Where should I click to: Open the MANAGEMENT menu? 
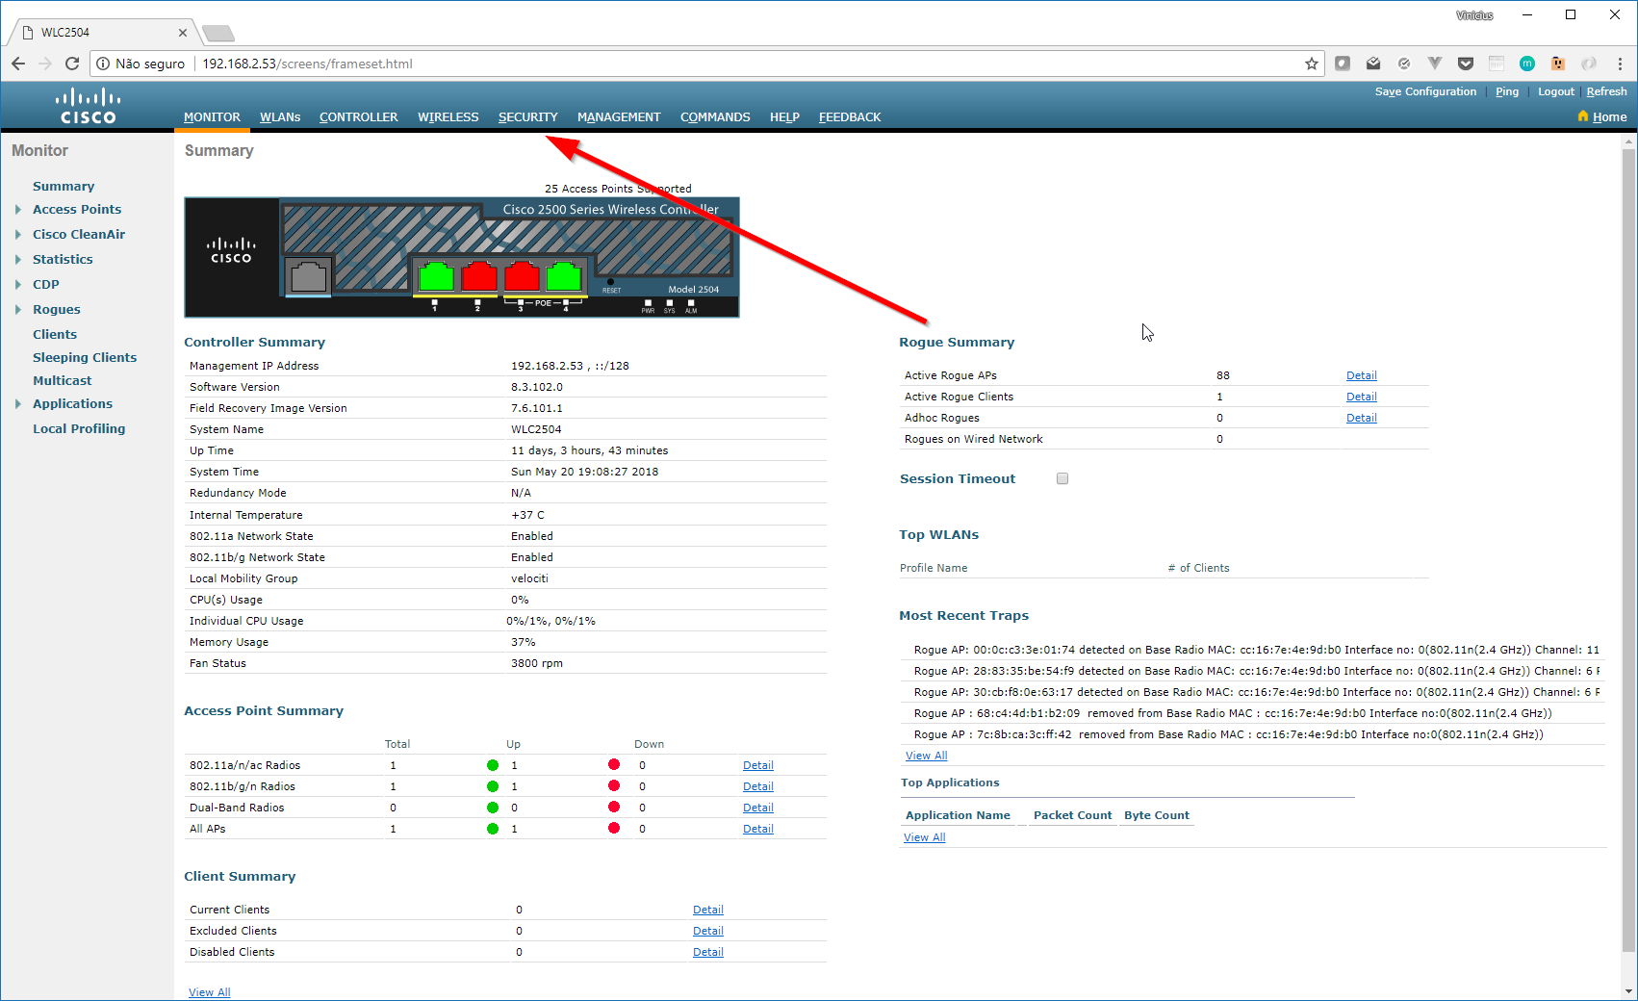tap(619, 117)
